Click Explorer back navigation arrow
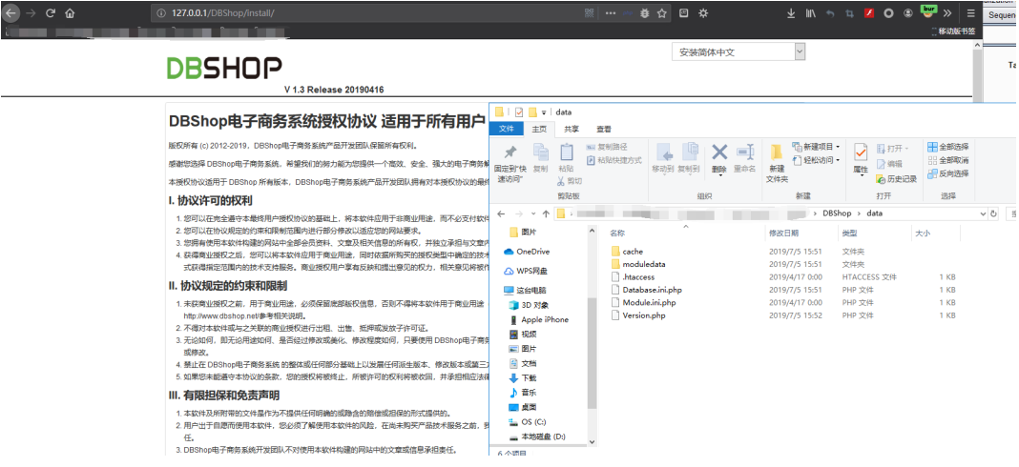Viewport: 1019px width, 467px height. point(501,213)
